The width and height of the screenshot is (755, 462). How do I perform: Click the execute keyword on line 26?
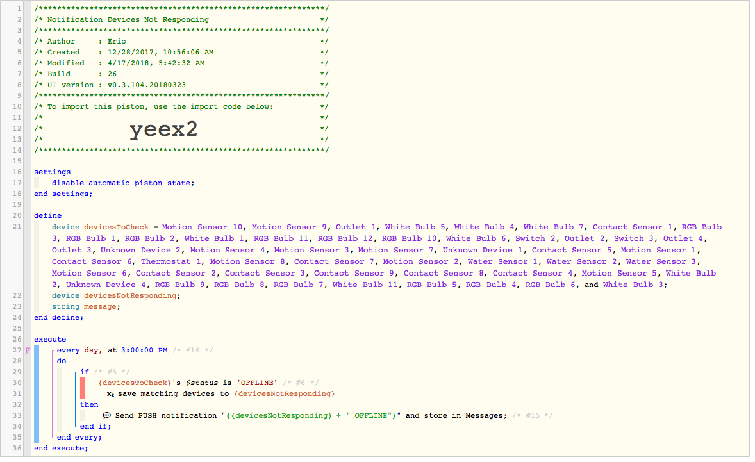(50, 339)
